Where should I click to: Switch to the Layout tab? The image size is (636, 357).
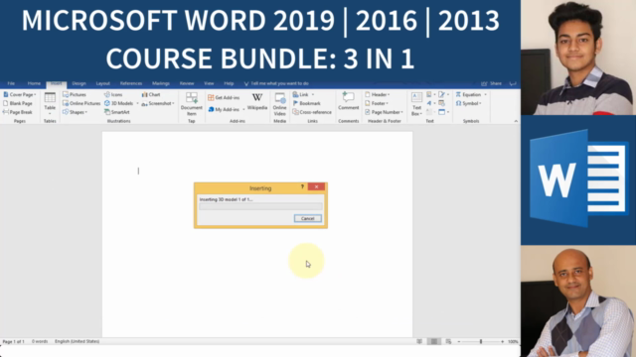(x=103, y=83)
